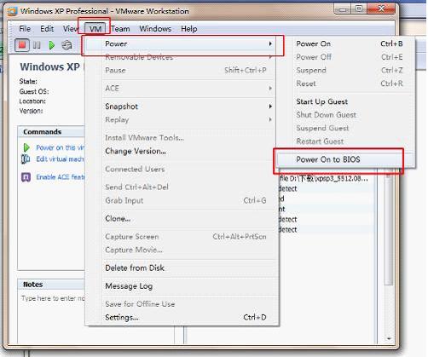
Task: Open the Help menu
Action: [189, 29]
